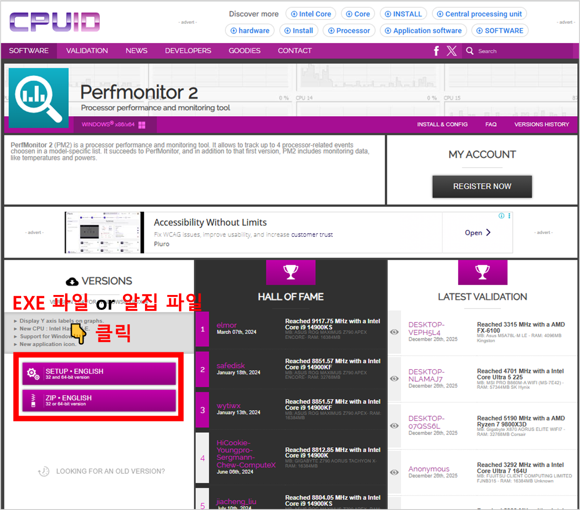The height and width of the screenshot is (510, 580).
Task: Click eye icon for DESKTOP-VEPH5L4
Action: 394,332
